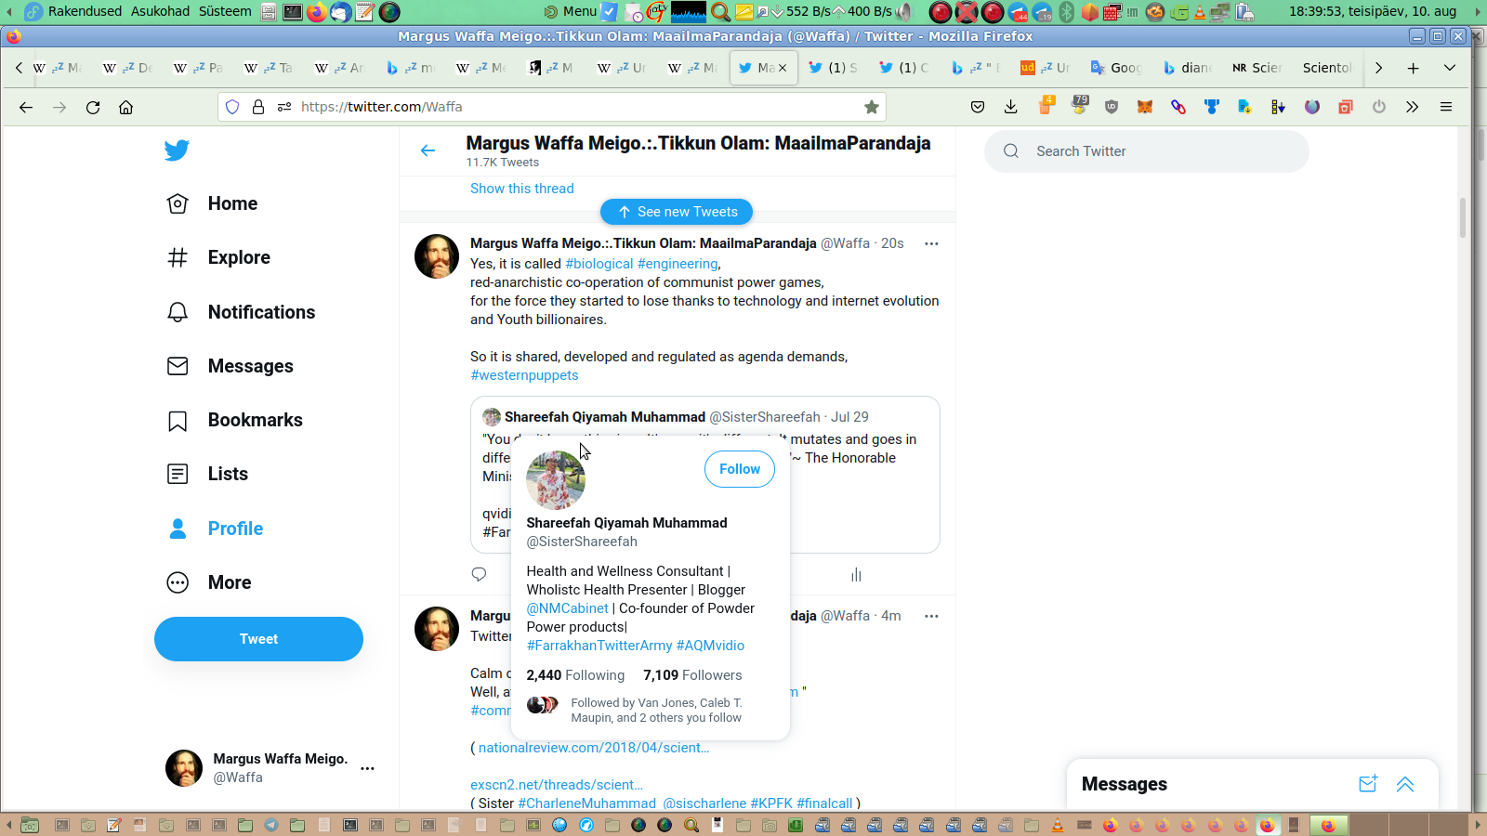
Task: Open the terminal launcher in top panel
Action: click(x=293, y=11)
